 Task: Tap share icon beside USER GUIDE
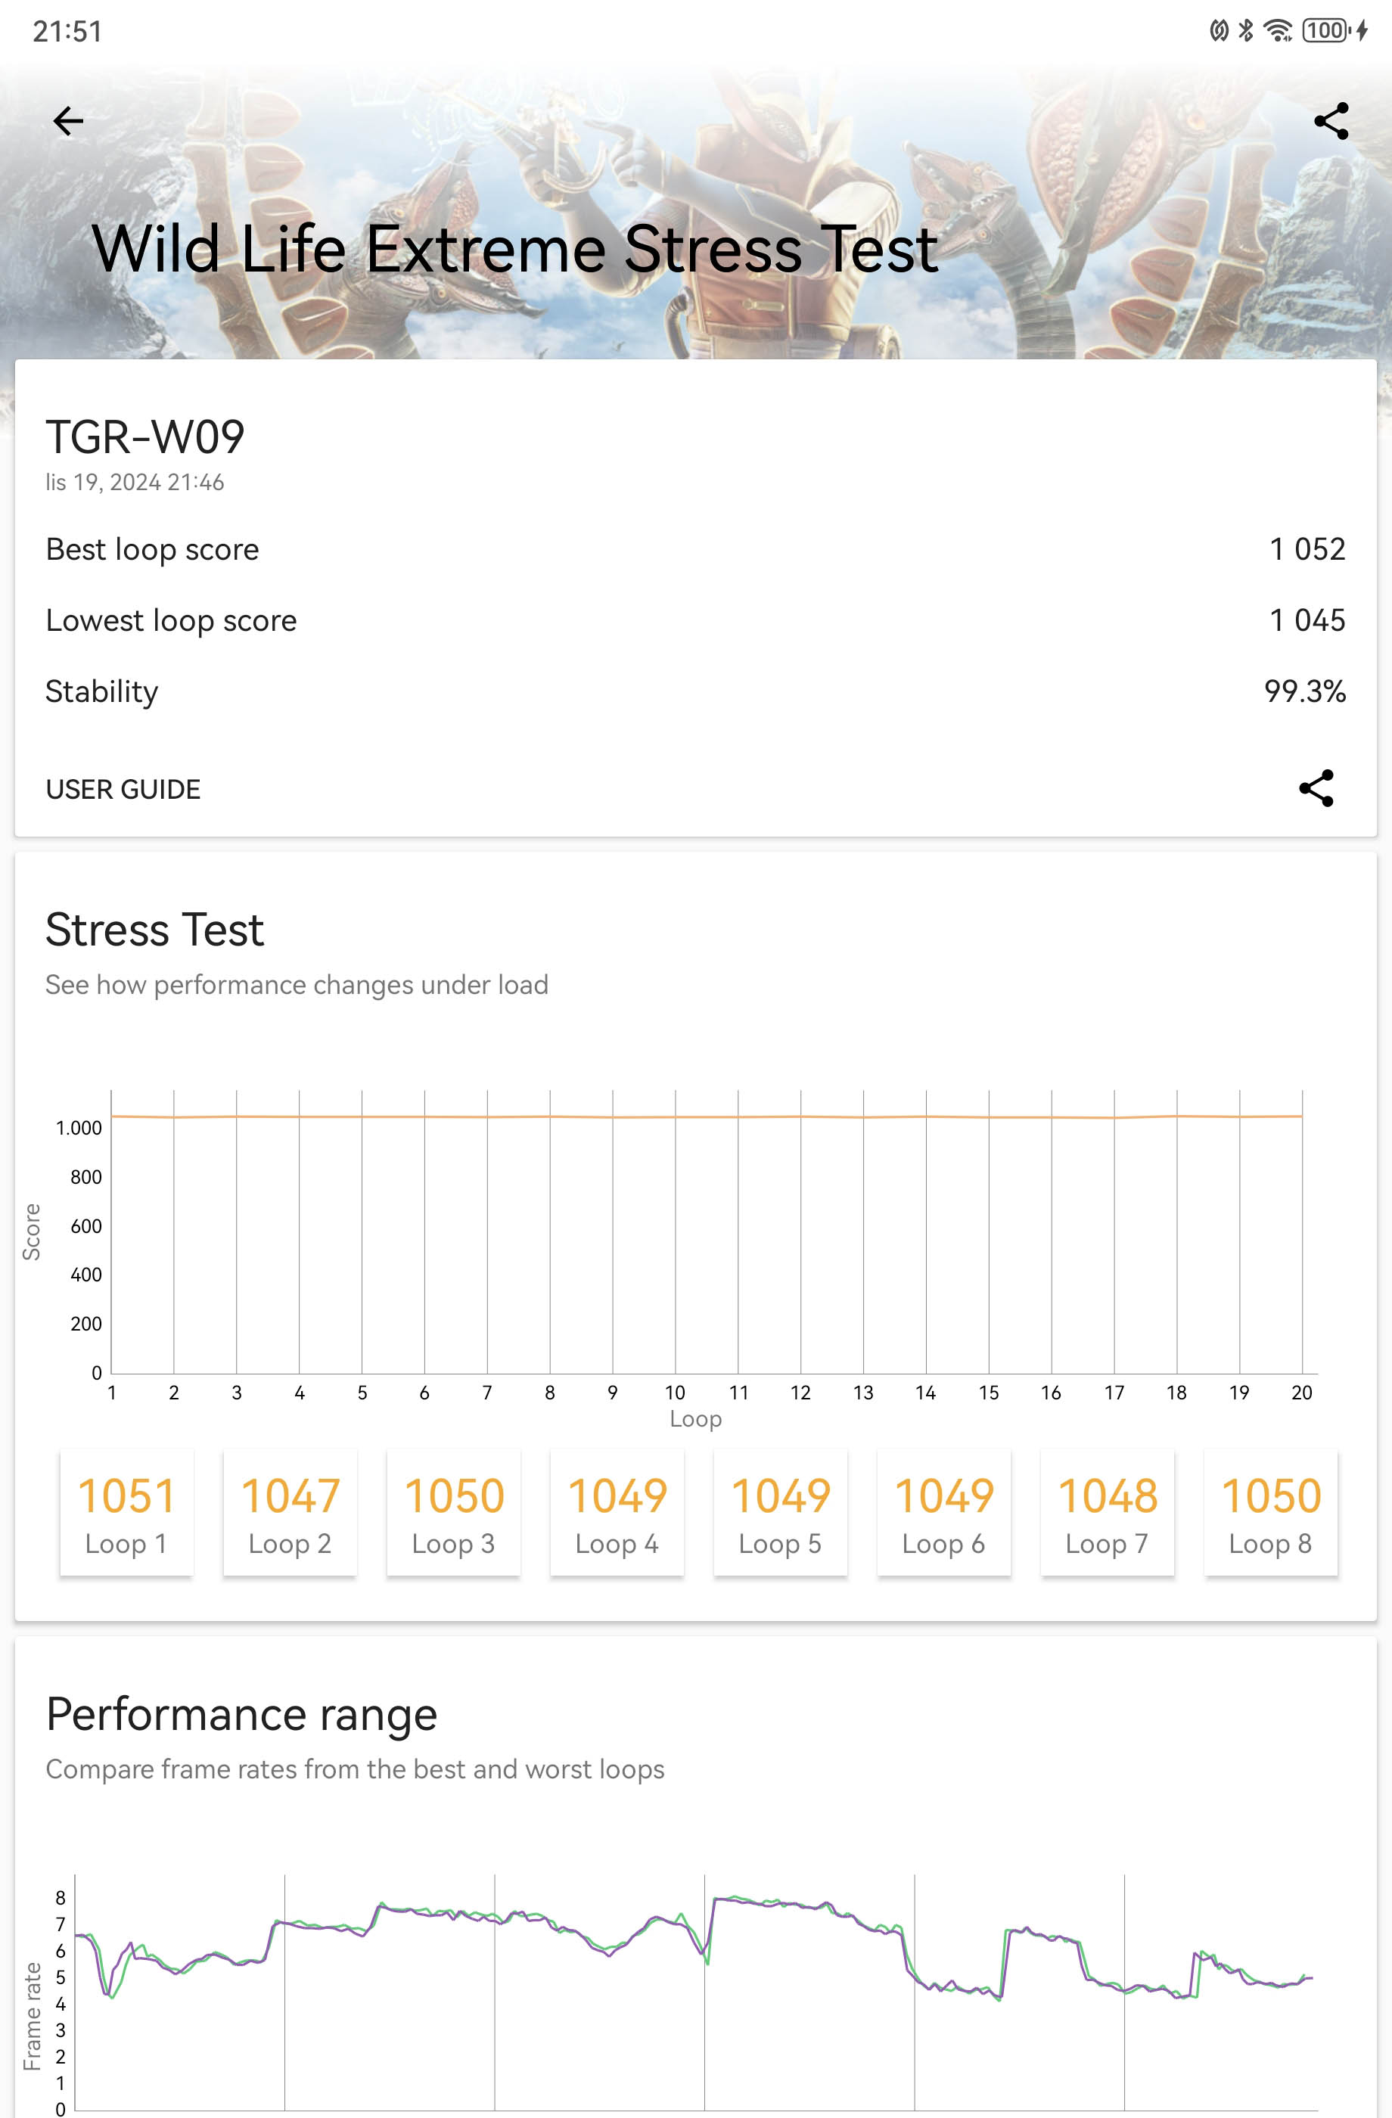1316,788
